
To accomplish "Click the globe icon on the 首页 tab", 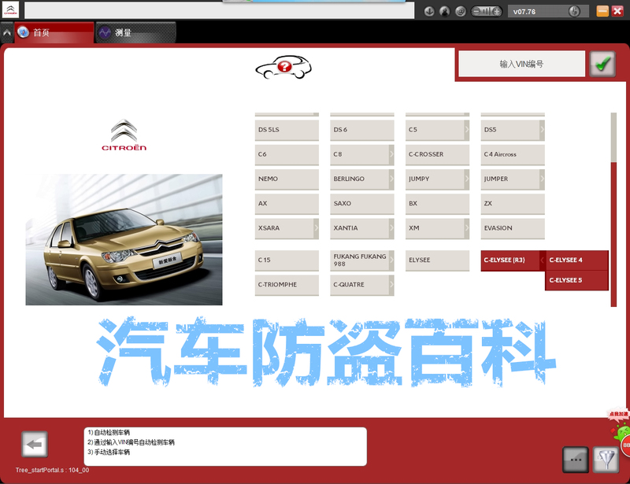I will coord(24,32).
